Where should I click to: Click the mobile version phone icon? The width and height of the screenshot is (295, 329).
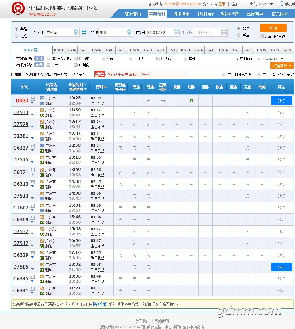pyautogui.click(x=282, y=4)
